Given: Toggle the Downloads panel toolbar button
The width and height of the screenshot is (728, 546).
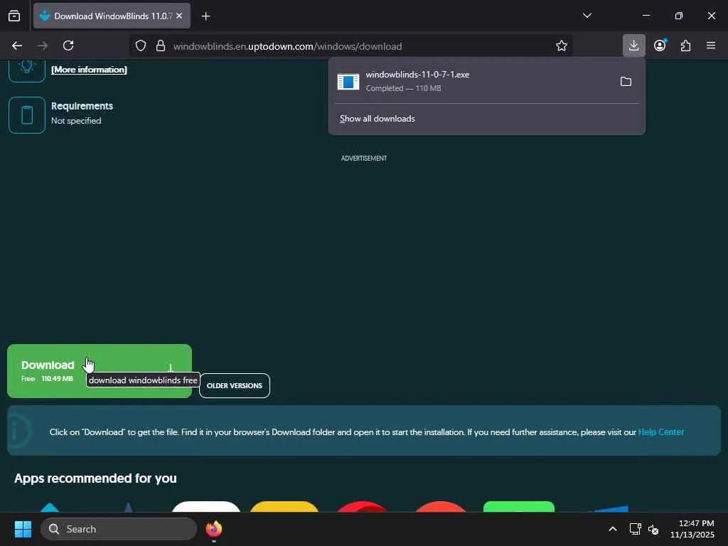Looking at the screenshot, I should 633,45.
